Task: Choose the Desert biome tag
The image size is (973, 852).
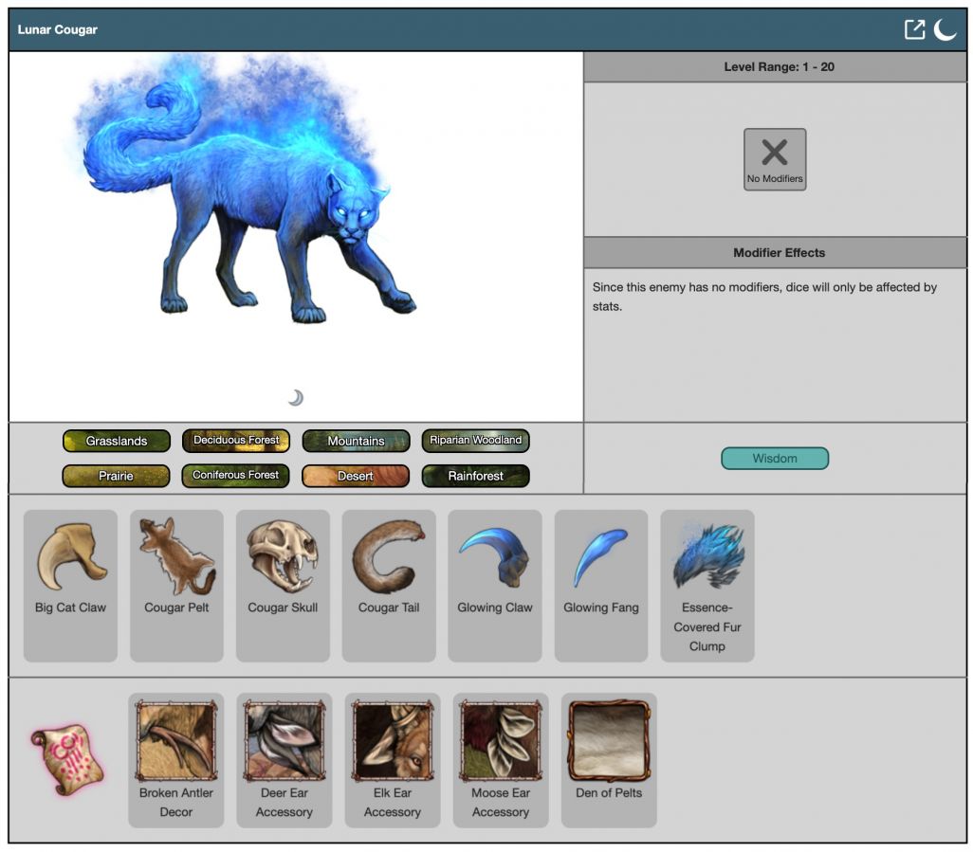Action: [356, 476]
